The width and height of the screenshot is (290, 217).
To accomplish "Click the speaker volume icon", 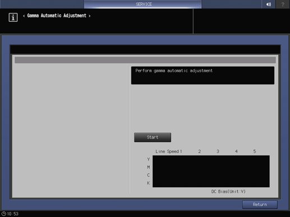I will click(269, 4).
